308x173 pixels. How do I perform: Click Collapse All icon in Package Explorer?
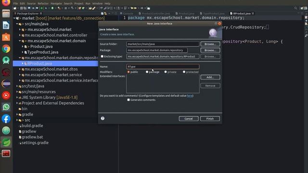pyautogui.click(x=102, y=13)
